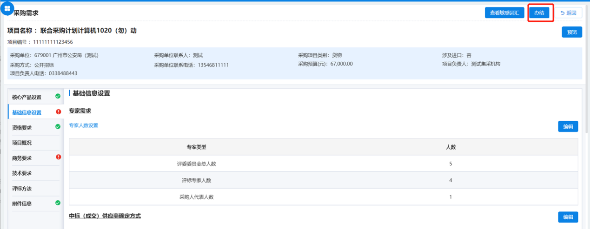The image size is (590, 229).
Task: Go to the 项目概况 tab
Action: (x=22, y=143)
